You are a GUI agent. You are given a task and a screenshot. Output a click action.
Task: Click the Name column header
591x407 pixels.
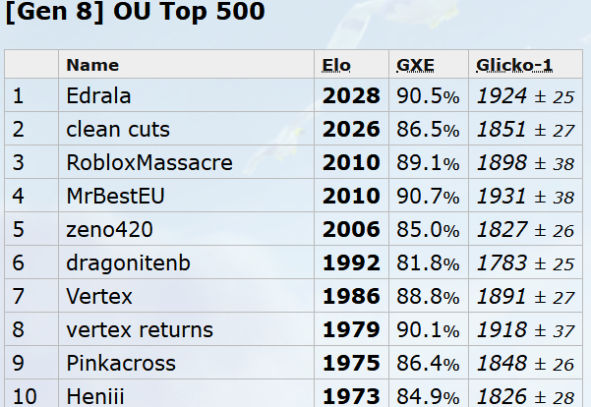(92, 65)
